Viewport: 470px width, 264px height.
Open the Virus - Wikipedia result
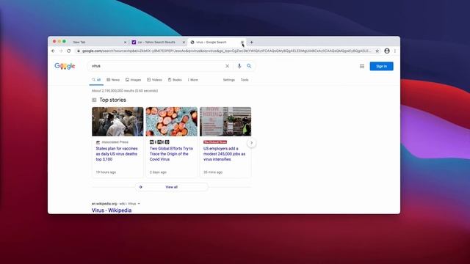[112, 210]
